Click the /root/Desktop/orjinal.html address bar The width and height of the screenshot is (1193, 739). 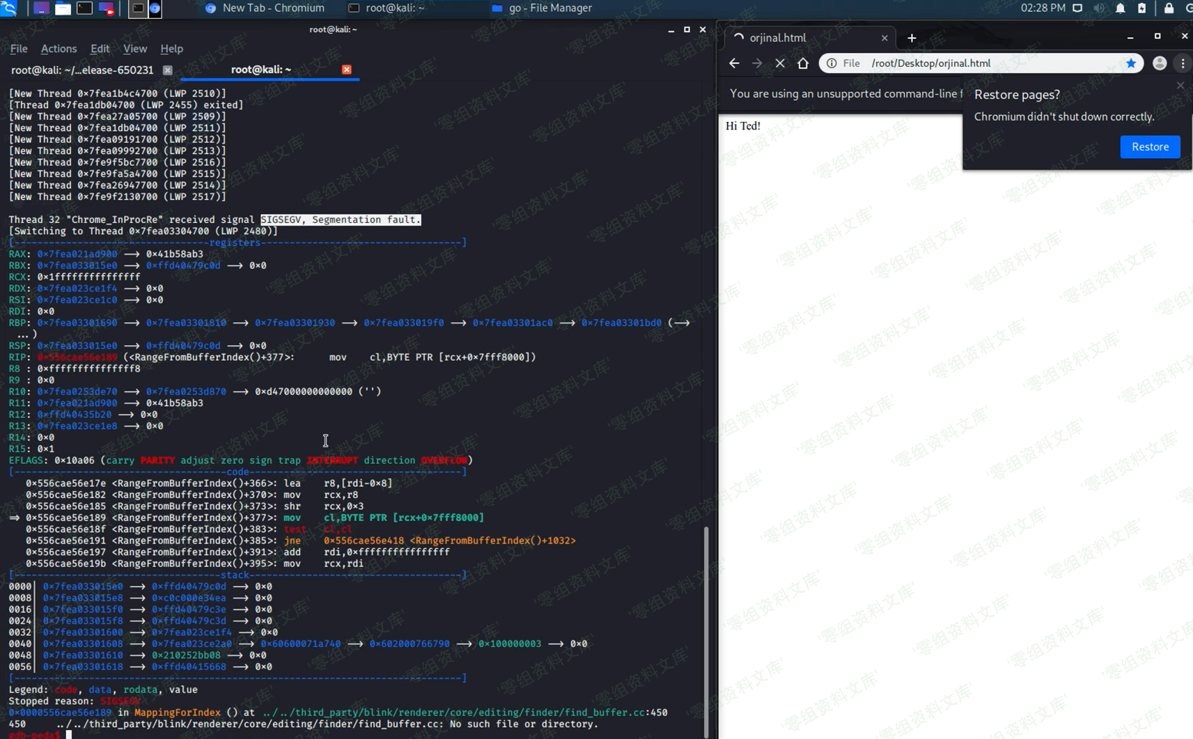pyautogui.click(x=981, y=63)
